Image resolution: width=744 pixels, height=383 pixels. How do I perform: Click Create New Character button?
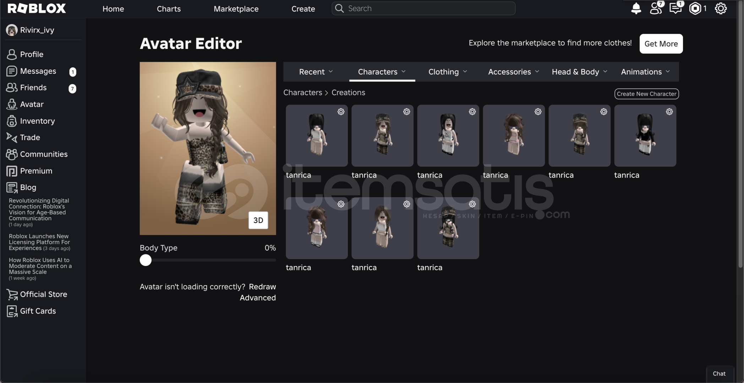[x=646, y=94]
